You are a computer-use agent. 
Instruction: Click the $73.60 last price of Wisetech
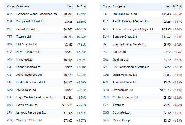pyautogui.click(x=68, y=120)
